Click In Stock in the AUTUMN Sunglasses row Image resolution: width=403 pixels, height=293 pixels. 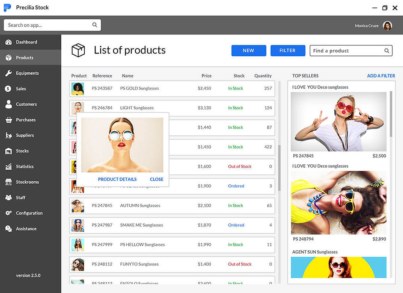[x=235, y=205]
